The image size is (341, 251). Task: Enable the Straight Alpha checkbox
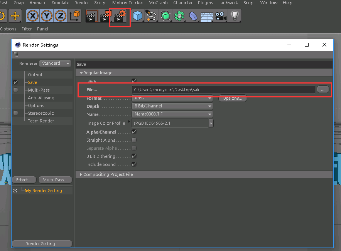tap(134, 140)
